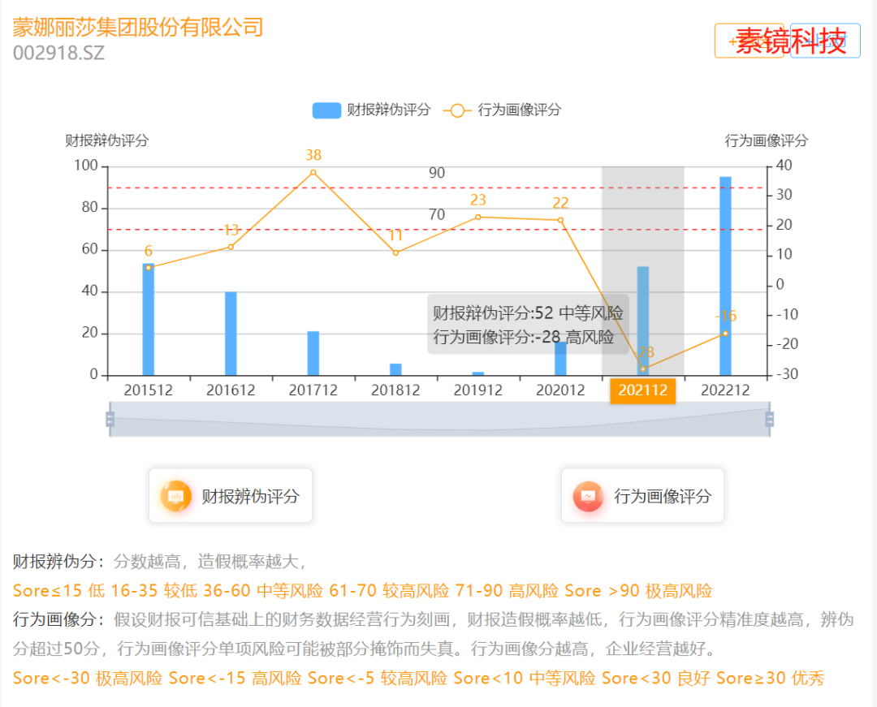Select the 202012 blue bar
877x707 pixels.
coord(560,358)
